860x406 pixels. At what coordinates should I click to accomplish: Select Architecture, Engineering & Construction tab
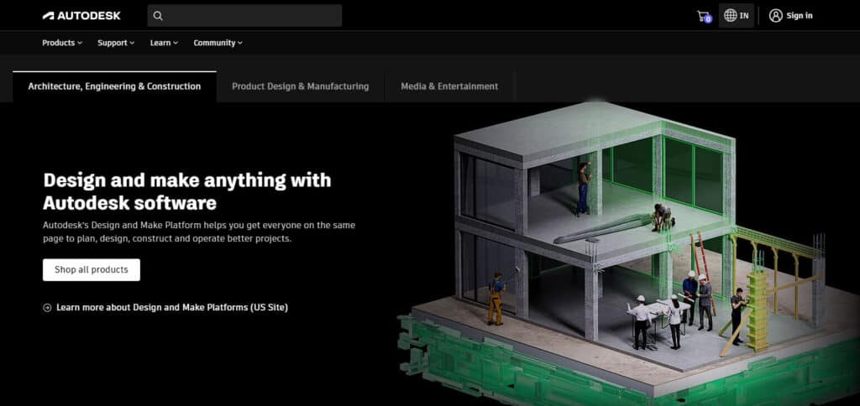pos(114,86)
